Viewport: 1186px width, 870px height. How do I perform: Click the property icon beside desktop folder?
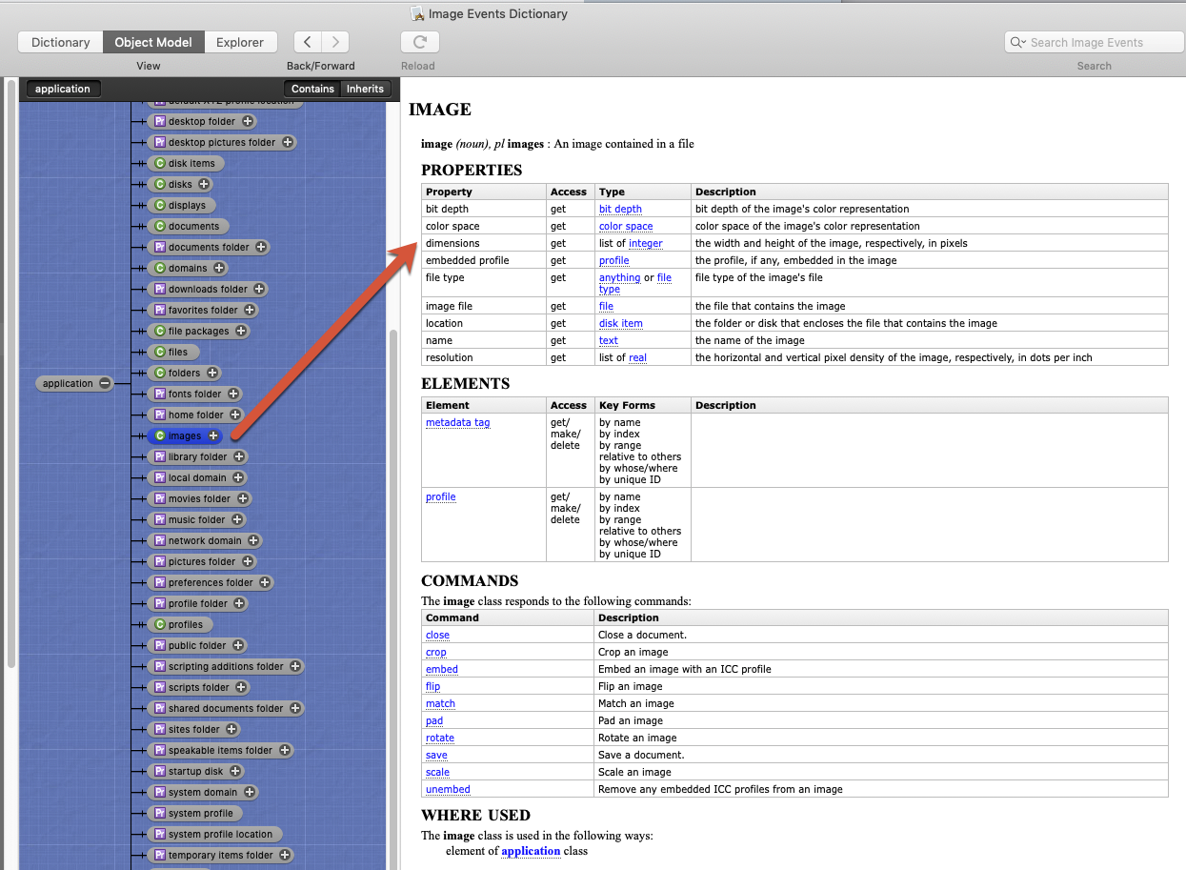pyautogui.click(x=160, y=122)
